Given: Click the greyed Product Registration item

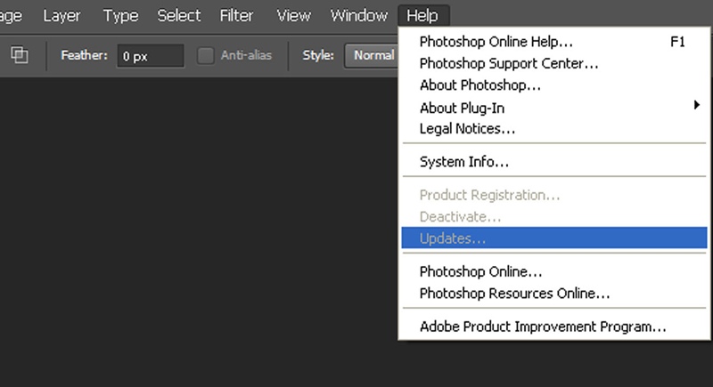Looking at the screenshot, I should click(x=553, y=195).
